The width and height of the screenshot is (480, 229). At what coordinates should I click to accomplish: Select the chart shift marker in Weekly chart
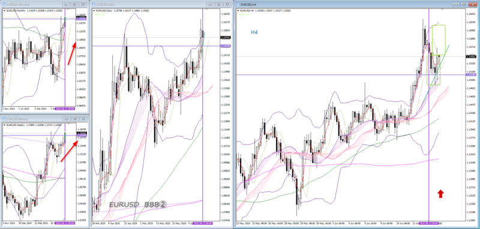click(68, 124)
